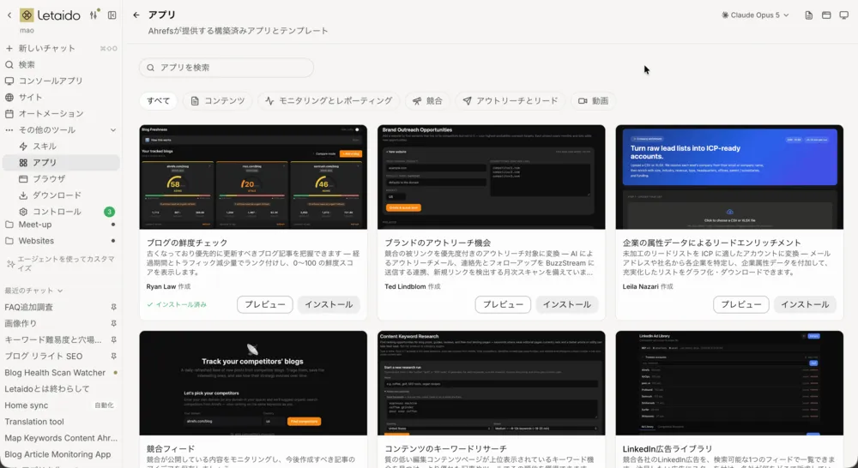This screenshot has height=468, width=858.
Task: Unpin the FAQ追加調査 chat pin icon
Action: [x=113, y=308]
